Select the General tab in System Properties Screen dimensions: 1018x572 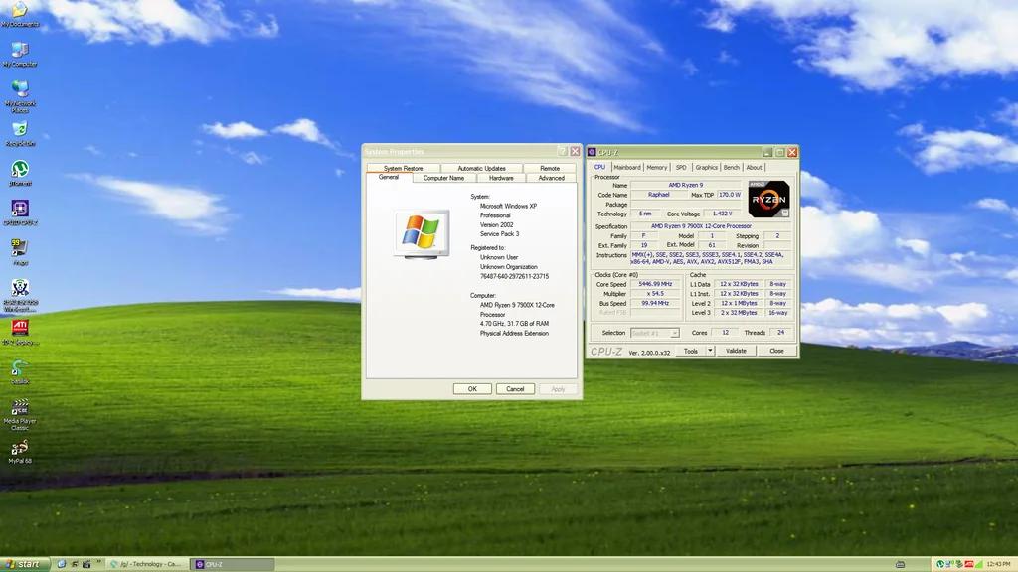pos(389,177)
